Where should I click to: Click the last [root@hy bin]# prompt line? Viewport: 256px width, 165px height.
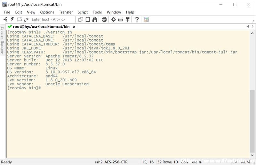point(24,88)
